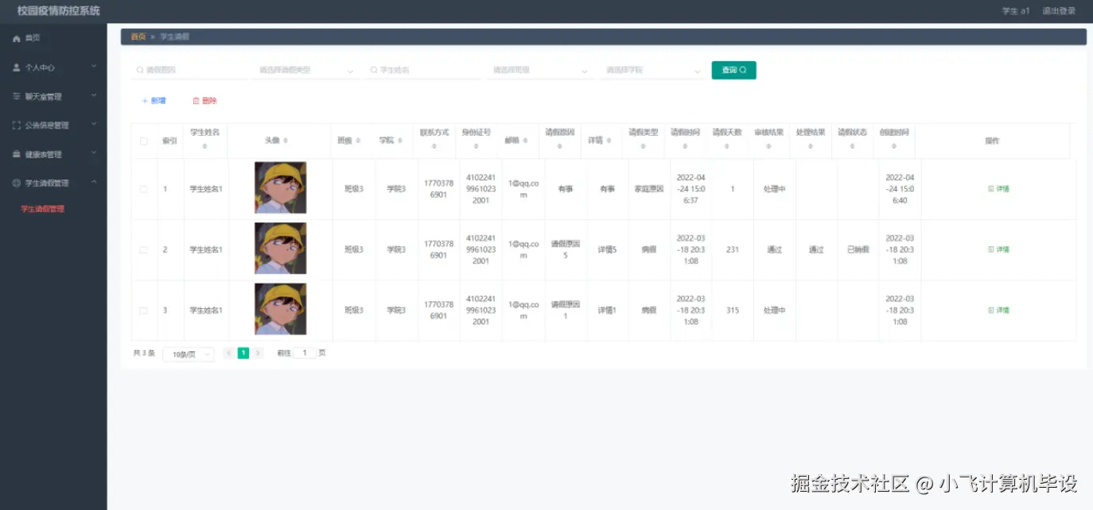Sort by the 详情 column
1093x510 pixels.
(x=609, y=141)
